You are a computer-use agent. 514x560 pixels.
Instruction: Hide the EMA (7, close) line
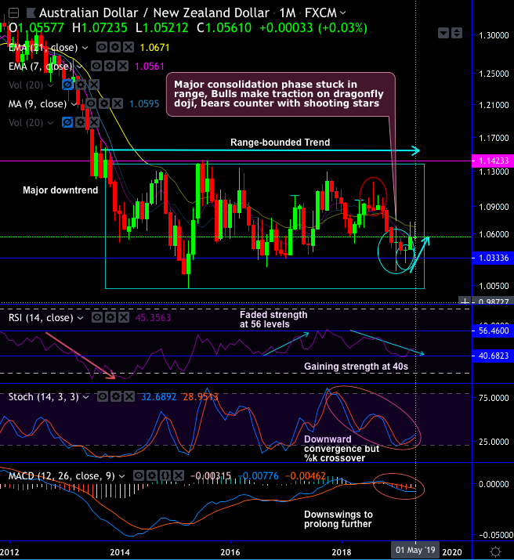pos(96,66)
